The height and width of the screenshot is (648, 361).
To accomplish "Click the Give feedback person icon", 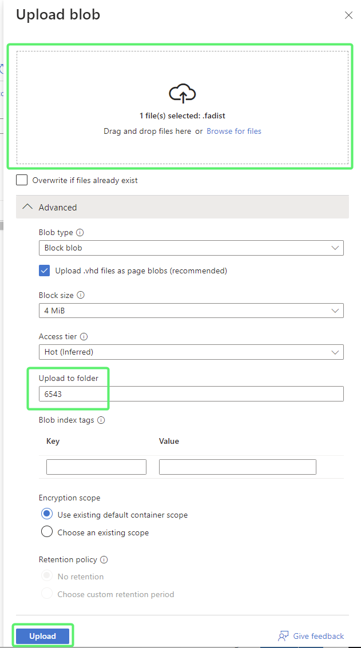I will click(283, 636).
